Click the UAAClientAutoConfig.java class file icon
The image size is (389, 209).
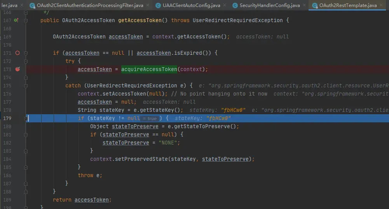point(158,5)
